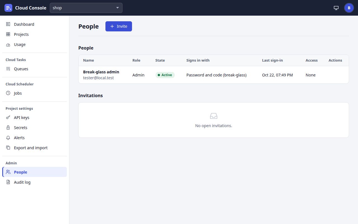Click the Export and import copy icon
Viewport: 358px width, 224px height.
click(8, 148)
